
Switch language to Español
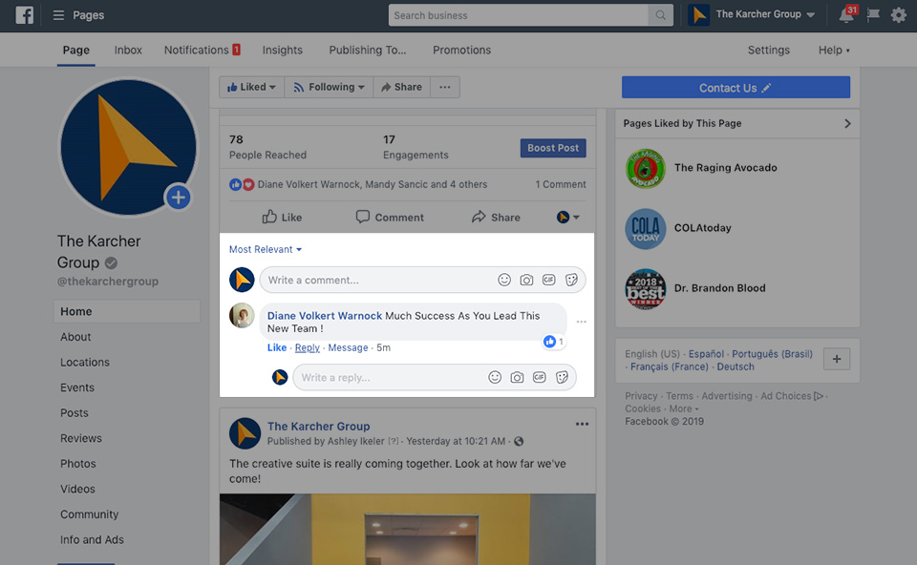tap(706, 354)
